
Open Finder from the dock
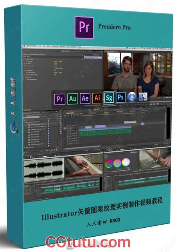coord(143,97)
